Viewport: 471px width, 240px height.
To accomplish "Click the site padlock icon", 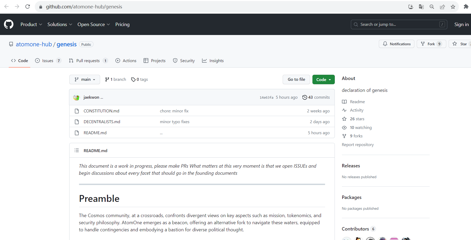I will (x=41, y=7).
